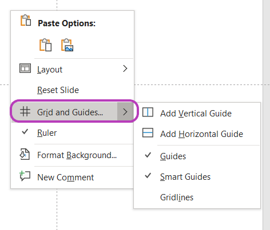Expand the Layout submenu arrow

[x=125, y=68]
